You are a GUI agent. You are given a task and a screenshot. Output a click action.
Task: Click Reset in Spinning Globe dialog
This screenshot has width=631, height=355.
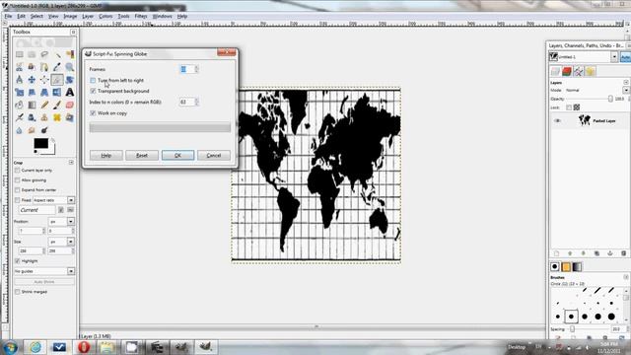[142, 156]
